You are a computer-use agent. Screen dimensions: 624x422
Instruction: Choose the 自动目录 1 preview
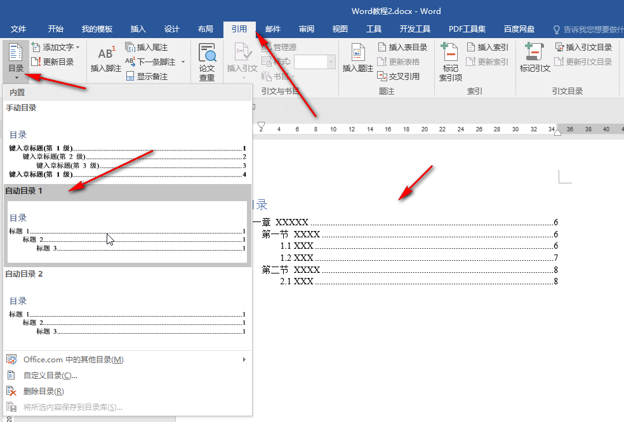(128, 225)
